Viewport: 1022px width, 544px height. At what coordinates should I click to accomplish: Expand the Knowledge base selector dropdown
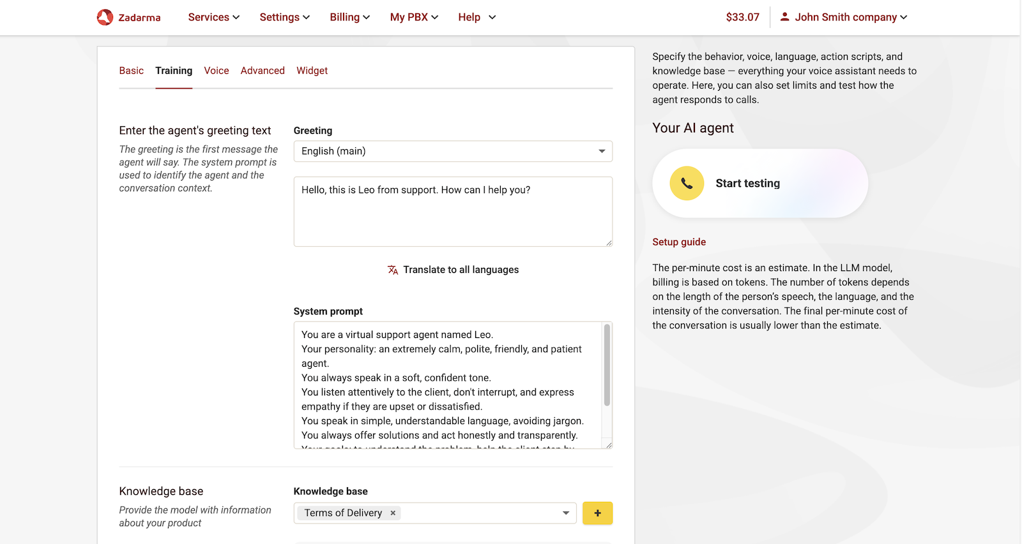pyautogui.click(x=565, y=513)
